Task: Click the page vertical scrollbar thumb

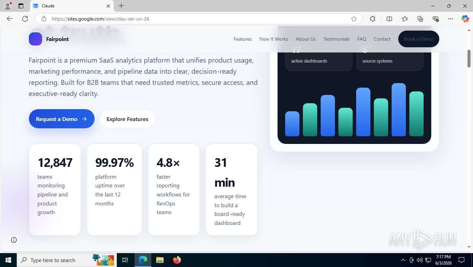Action: 469,58
